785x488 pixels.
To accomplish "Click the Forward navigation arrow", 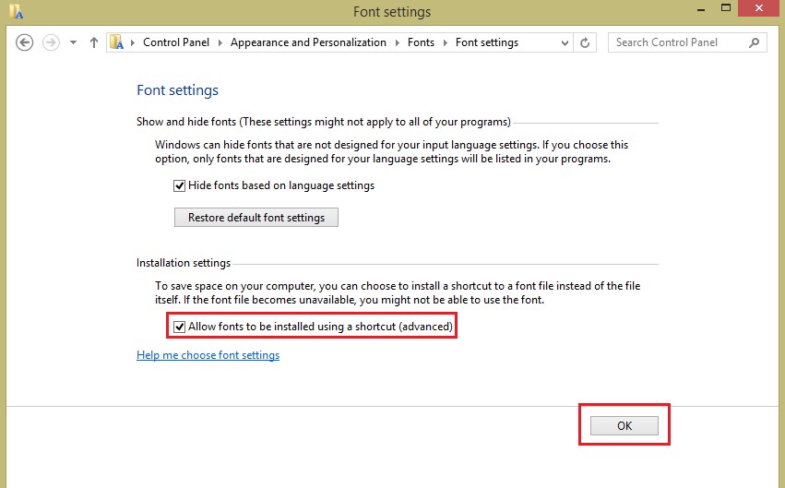I will click(x=52, y=42).
